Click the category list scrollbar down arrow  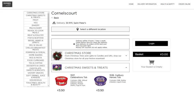48,86
